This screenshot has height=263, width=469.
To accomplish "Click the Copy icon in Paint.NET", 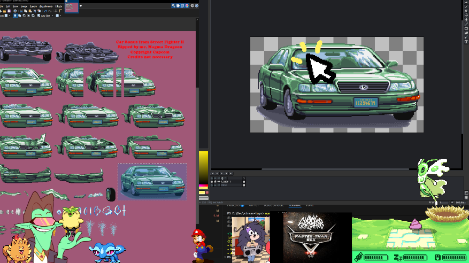I will [26, 11].
